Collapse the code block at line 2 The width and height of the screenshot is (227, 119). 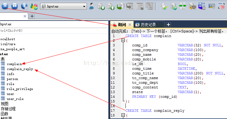coord(123,40)
